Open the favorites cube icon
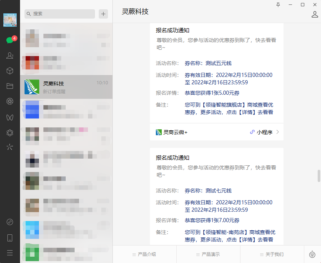 10,71
